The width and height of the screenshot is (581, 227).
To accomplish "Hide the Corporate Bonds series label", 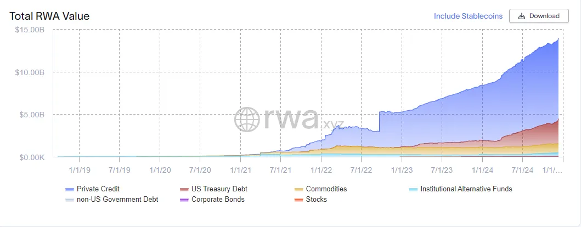I will (218, 200).
